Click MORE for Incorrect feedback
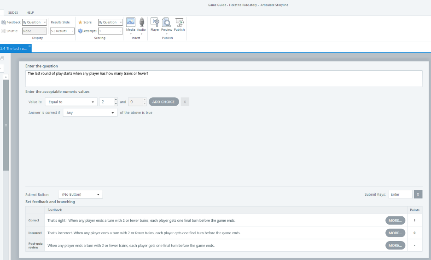The height and width of the screenshot is (260, 431). [395, 233]
